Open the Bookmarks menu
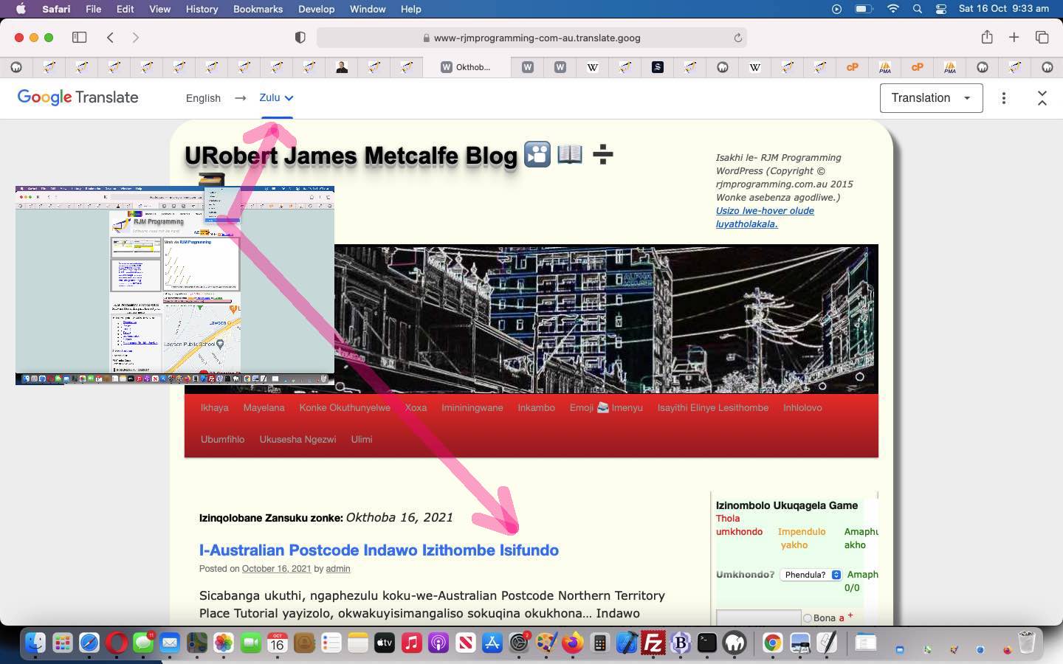This screenshot has width=1063, height=664. (x=258, y=9)
